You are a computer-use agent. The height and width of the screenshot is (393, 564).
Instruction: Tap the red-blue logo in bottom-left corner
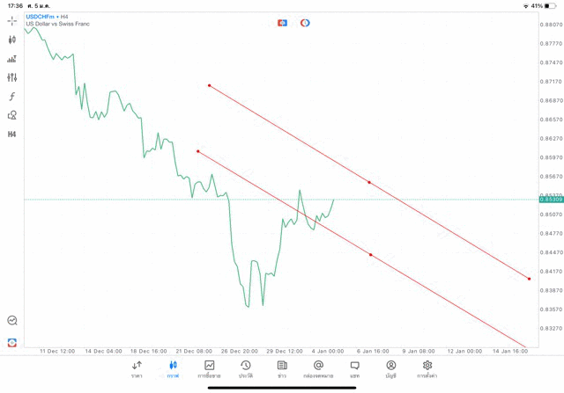(x=12, y=342)
